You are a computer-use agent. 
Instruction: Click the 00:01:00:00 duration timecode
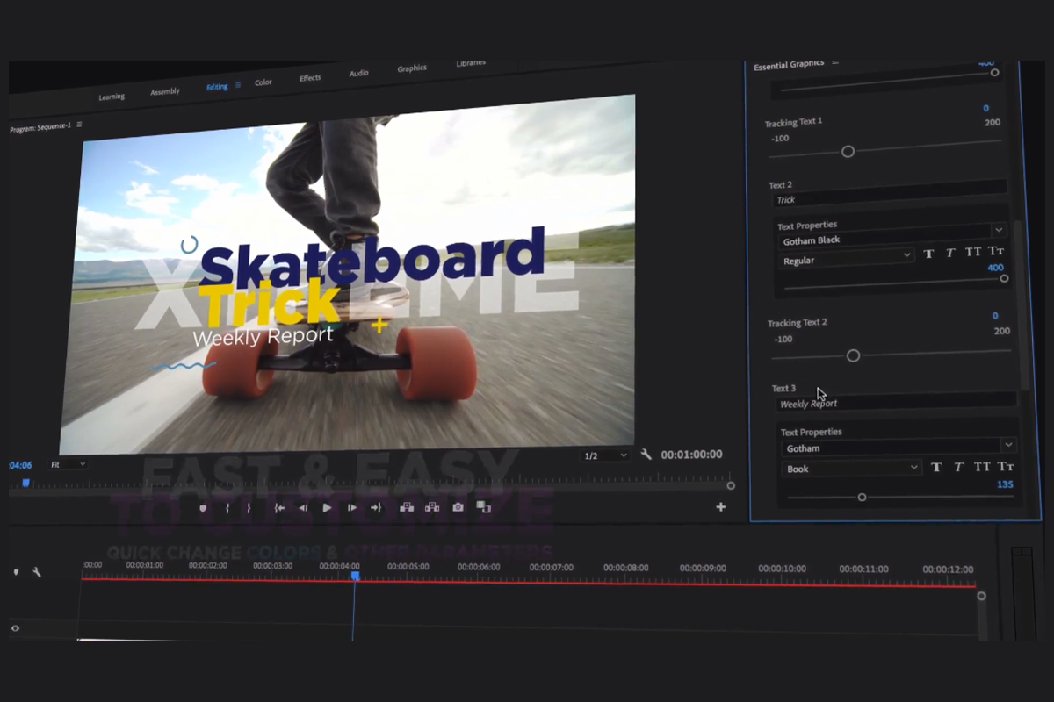(691, 455)
